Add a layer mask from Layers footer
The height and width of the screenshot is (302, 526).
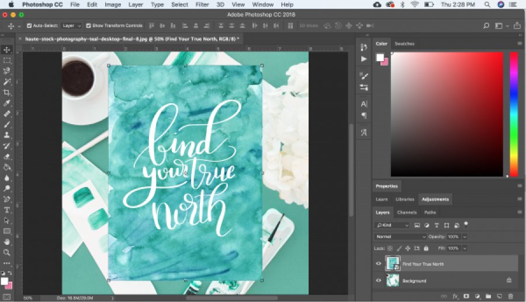[466, 296]
